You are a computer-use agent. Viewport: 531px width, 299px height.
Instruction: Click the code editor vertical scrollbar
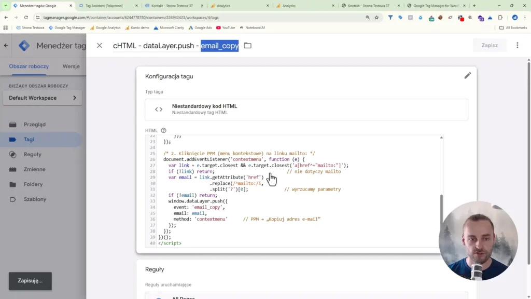point(441,215)
